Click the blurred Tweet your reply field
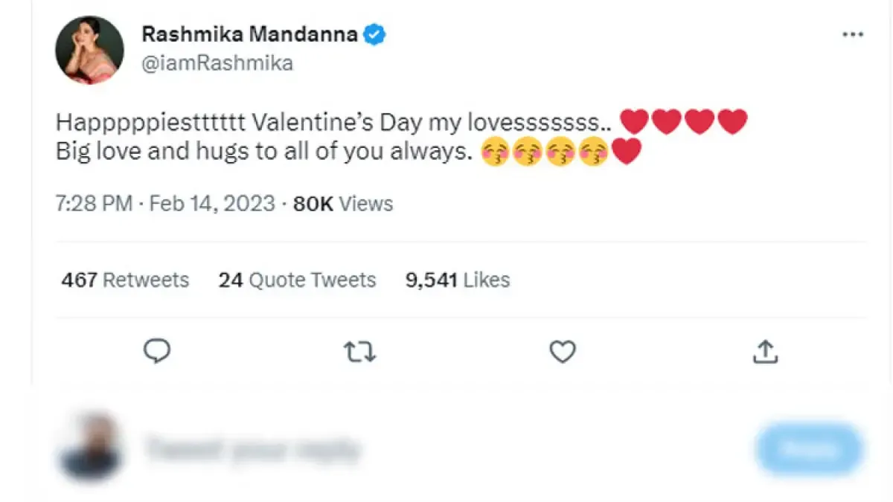Image resolution: width=893 pixels, height=502 pixels. pos(253,449)
